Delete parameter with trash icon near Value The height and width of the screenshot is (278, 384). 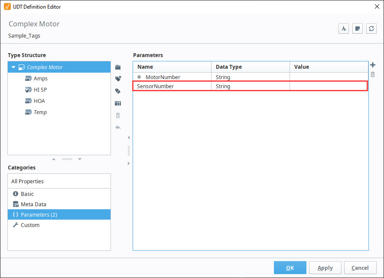pyautogui.click(x=373, y=74)
